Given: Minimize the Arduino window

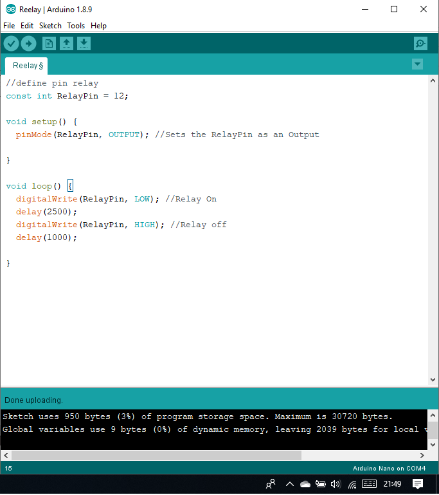Looking at the screenshot, I should click(365, 10).
